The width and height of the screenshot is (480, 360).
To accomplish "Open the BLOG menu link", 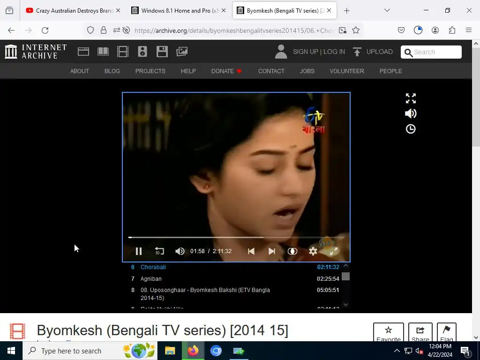I will click(x=112, y=71).
